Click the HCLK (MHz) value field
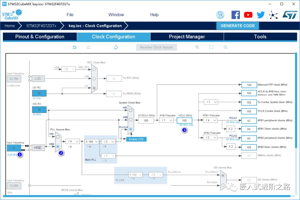300x200 pixels. 184,120
